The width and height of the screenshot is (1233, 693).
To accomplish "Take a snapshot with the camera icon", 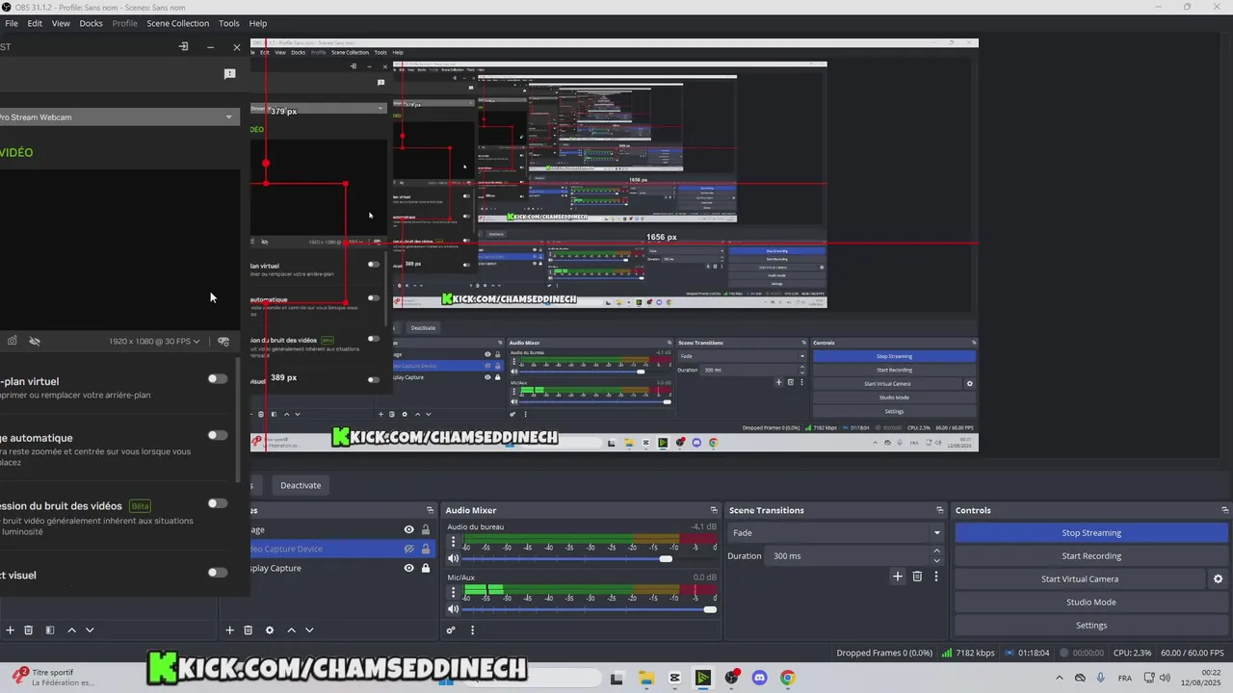I will tap(12, 341).
